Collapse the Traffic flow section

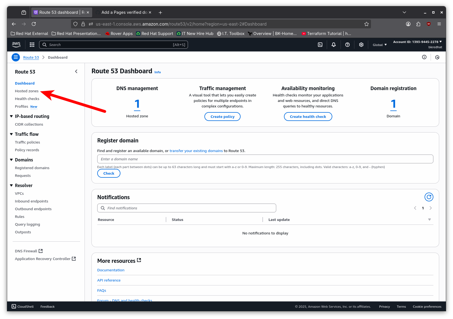[11, 134]
